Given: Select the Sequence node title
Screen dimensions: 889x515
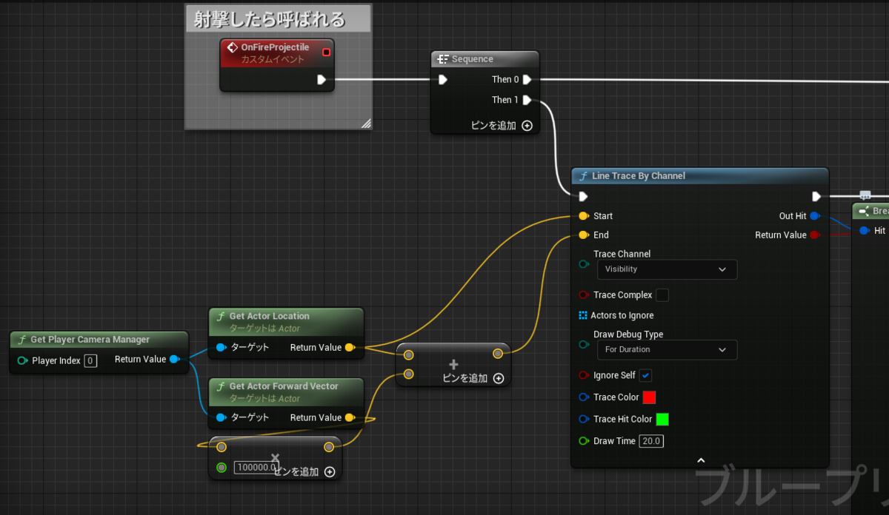Looking at the screenshot, I should tap(473, 59).
